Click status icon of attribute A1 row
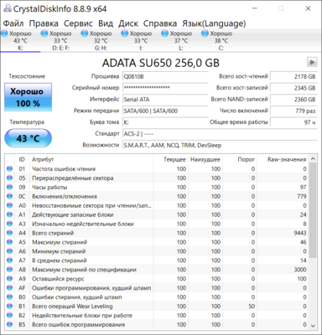This screenshot has width=322, height=335. (x=9, y=214)
